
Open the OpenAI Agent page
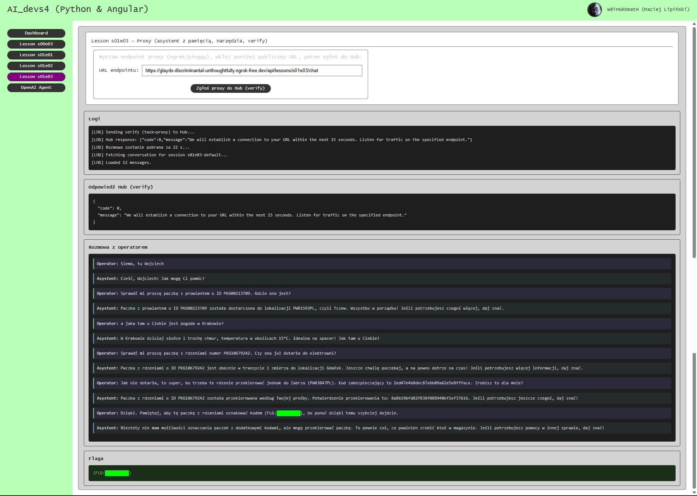(36, 87)
